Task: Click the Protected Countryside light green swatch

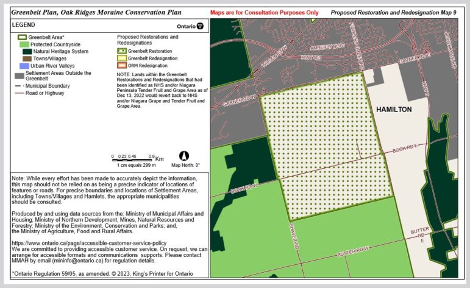Action: click(x=24, y=44)
